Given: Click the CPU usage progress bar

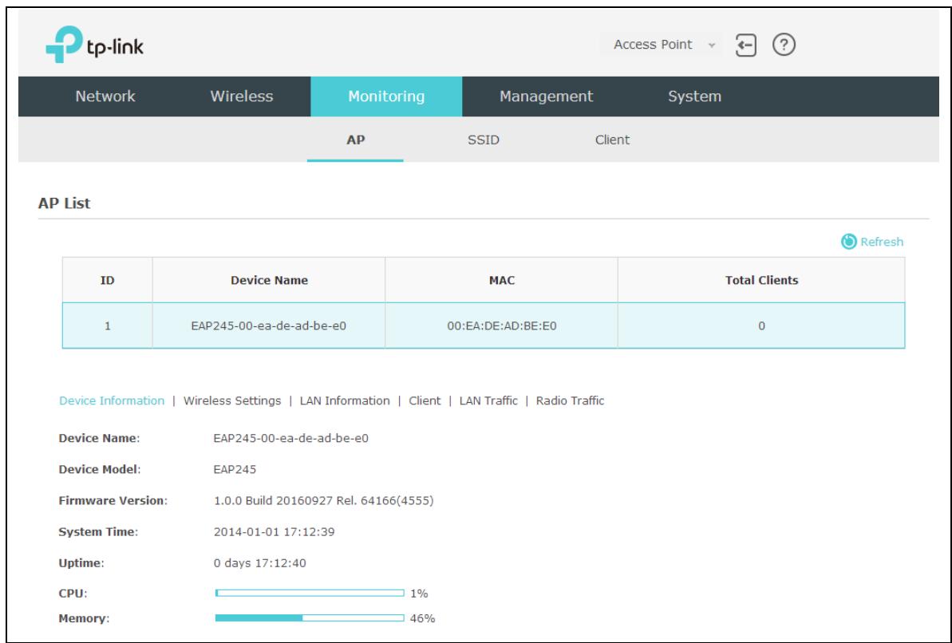Looking at the screenshot, I should click(310, 594).
